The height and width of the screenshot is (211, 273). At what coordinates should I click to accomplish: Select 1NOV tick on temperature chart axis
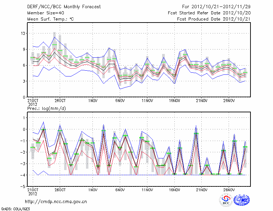click(93, 101)
